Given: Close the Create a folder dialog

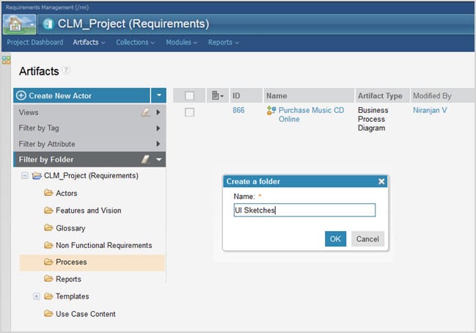Looking at the screenshot, I should tap(381, 181).
